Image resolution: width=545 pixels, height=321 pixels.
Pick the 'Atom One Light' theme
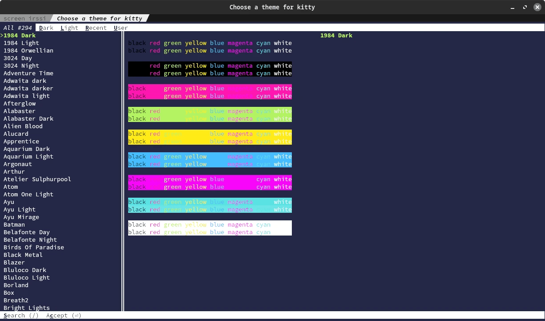point(28,194)
